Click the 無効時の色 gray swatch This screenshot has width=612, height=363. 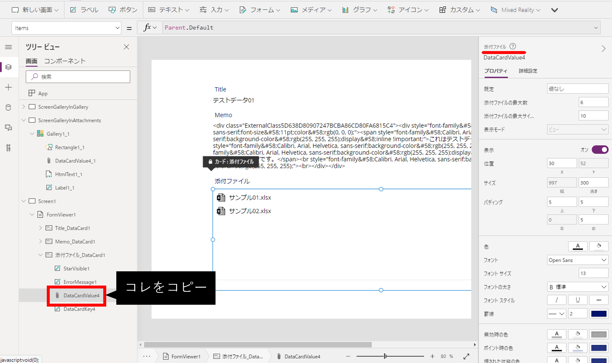pos(599,334)
